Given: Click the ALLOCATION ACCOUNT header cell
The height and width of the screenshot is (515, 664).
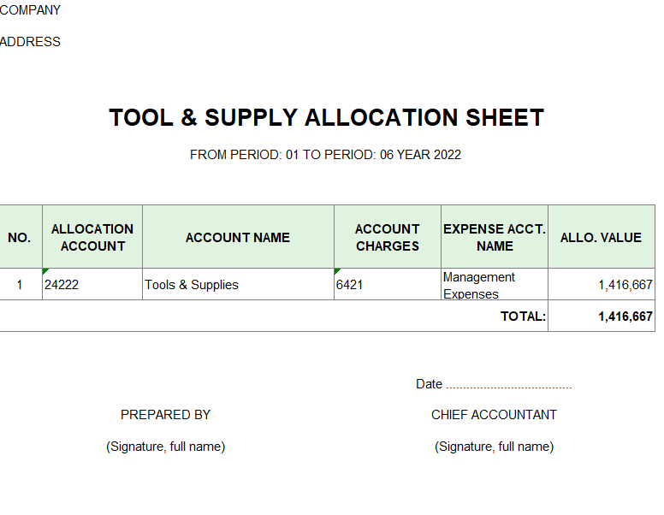Looking at the screenshot, I should 92,237.
